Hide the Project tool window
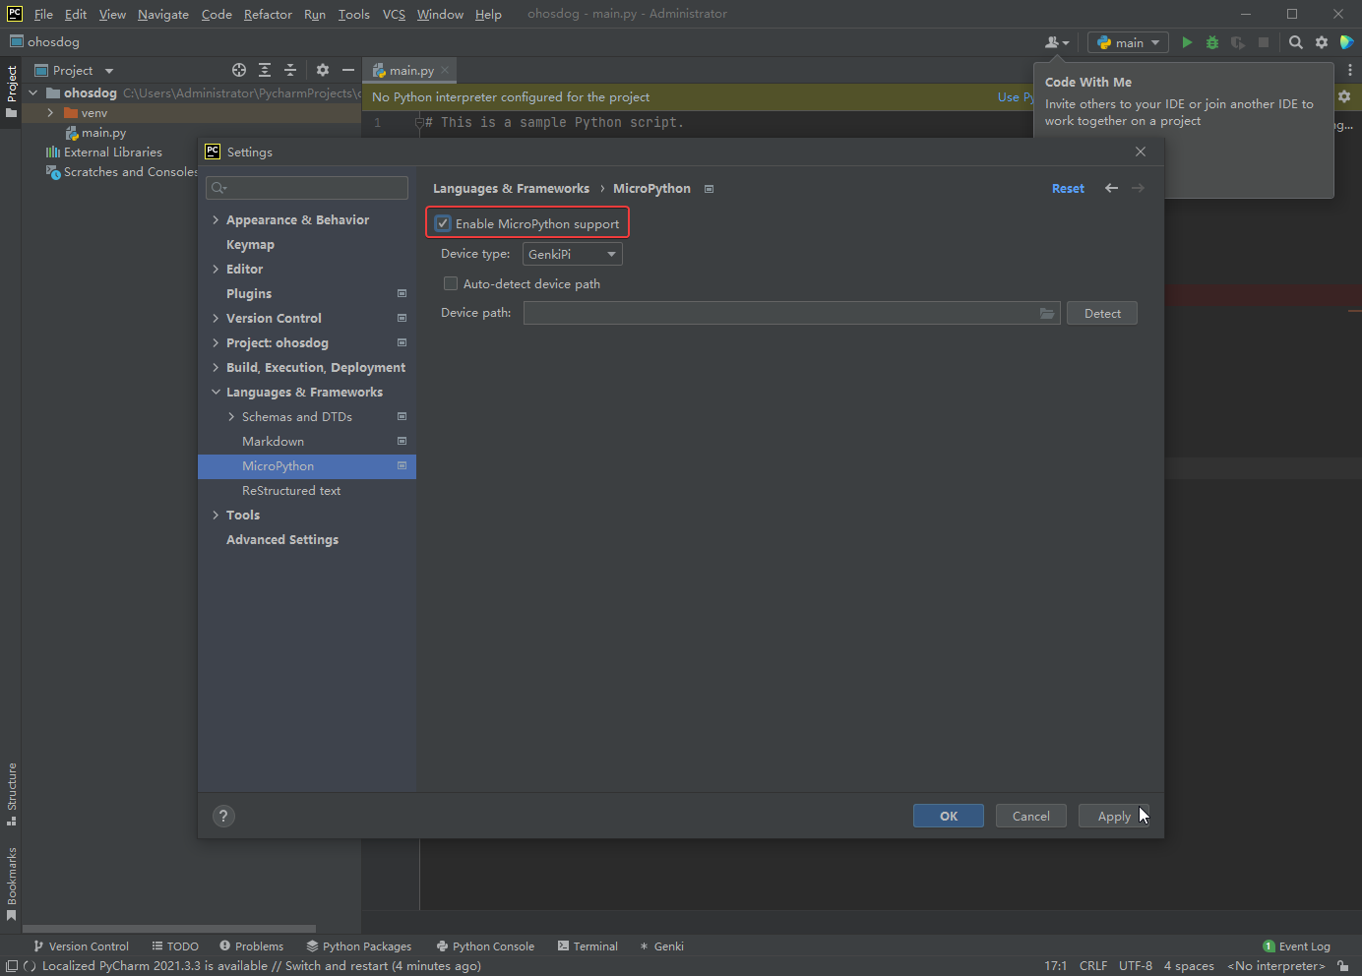The width and height of the screenshot is (1362, 976). [x=348, y=70]
